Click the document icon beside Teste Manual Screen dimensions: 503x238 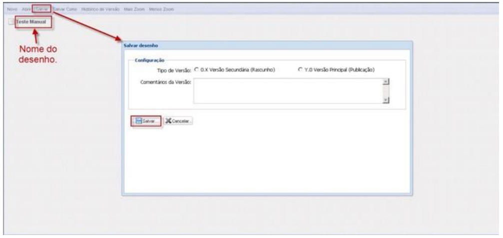(x=11, y=22)
